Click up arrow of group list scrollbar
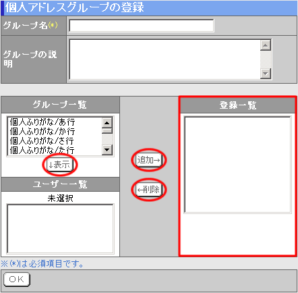The height and width of the screenshot is (293, 298). [107, 123]
